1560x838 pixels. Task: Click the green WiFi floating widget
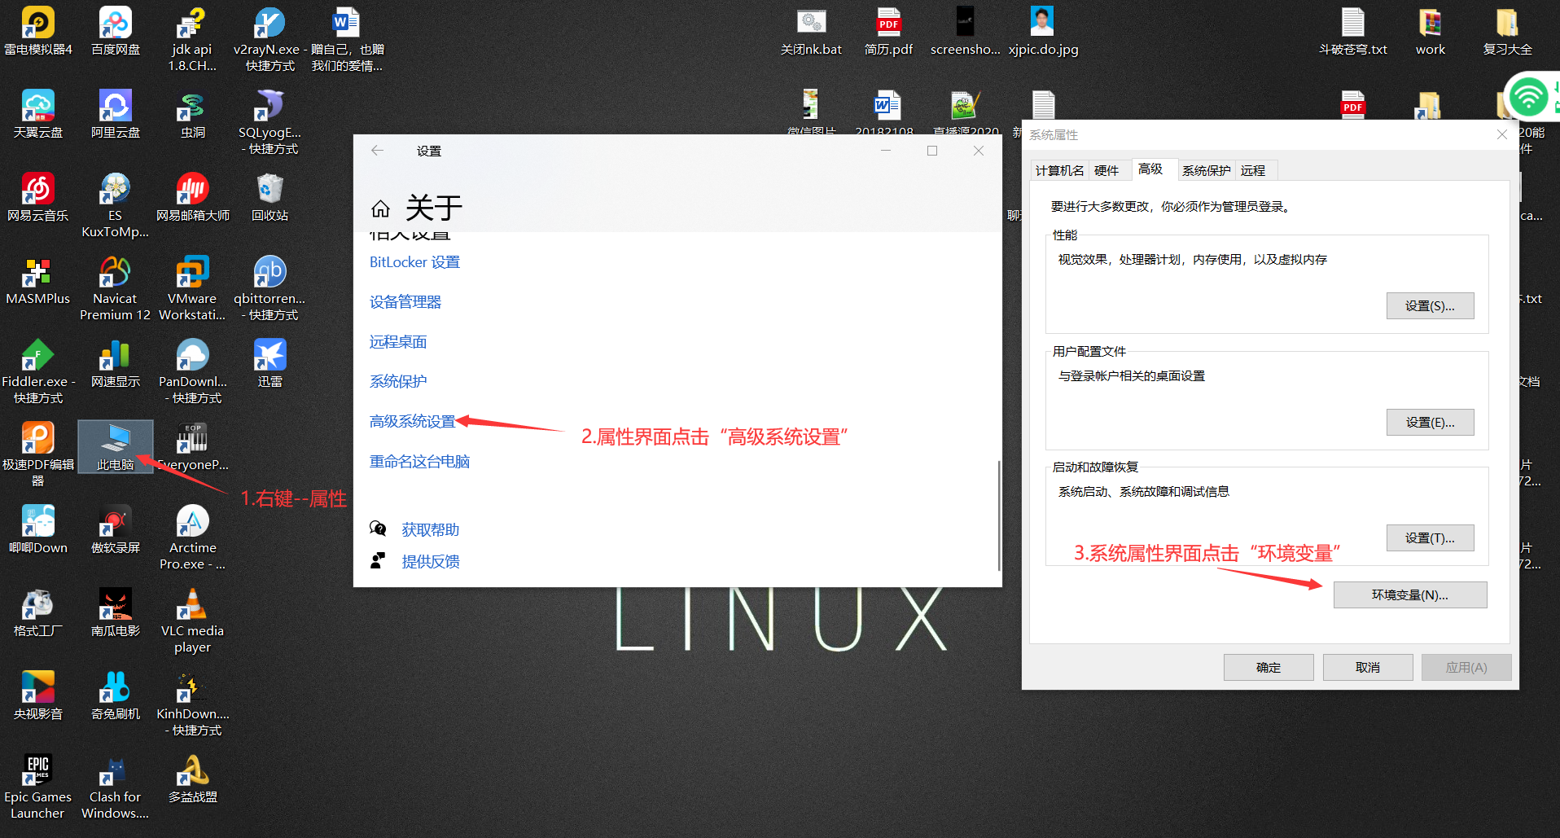click(1529, 97)
